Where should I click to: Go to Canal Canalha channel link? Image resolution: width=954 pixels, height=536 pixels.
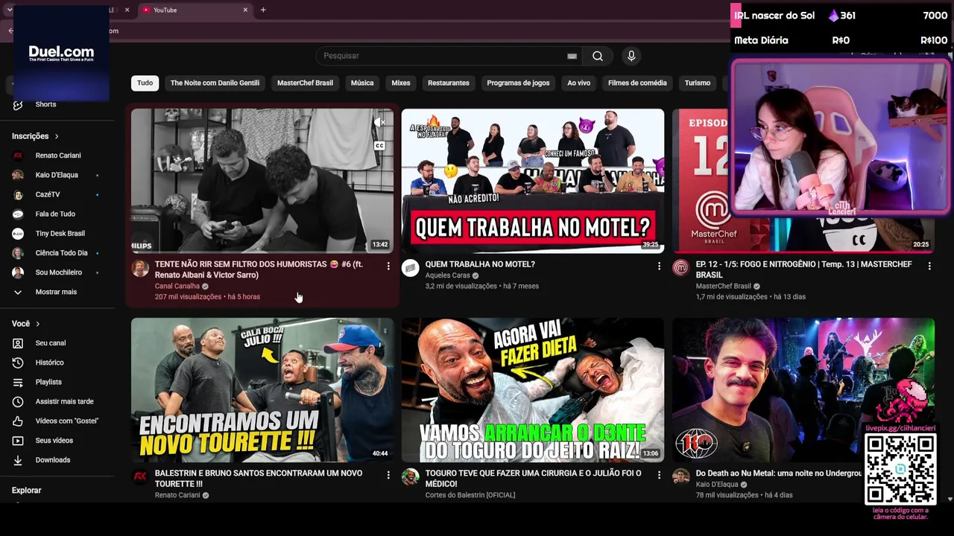[177, 286]
